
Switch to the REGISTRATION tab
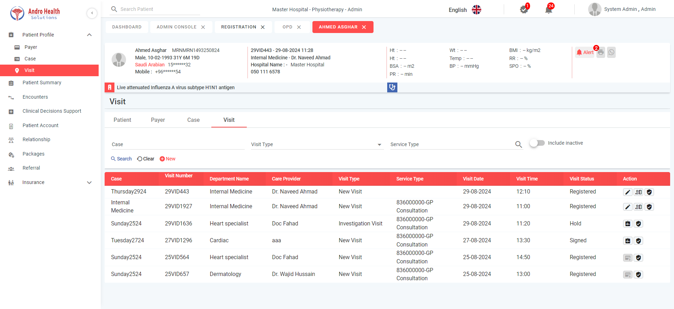(x=239, y=27)
